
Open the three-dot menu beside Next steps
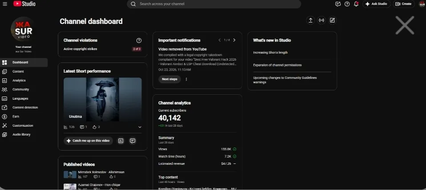[x=186, y=79]
